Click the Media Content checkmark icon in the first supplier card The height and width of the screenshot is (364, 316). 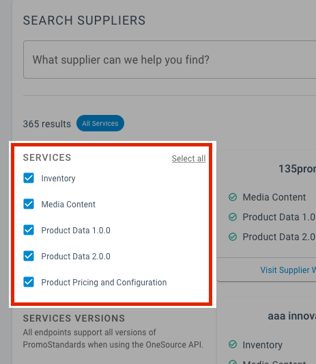pos(233,197)
